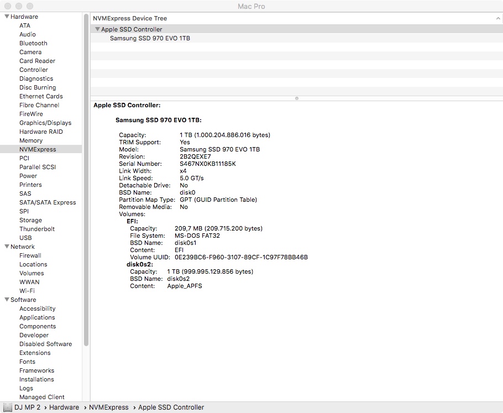Open the Card Reader entry
The image size is (503, 413).
(x=37, y=61)
